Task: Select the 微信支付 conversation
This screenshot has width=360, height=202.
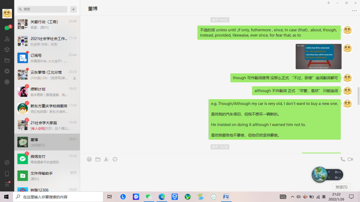Action: click(x=47, y=159)
